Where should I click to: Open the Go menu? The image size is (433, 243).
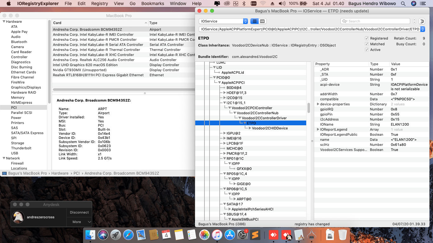132,3
